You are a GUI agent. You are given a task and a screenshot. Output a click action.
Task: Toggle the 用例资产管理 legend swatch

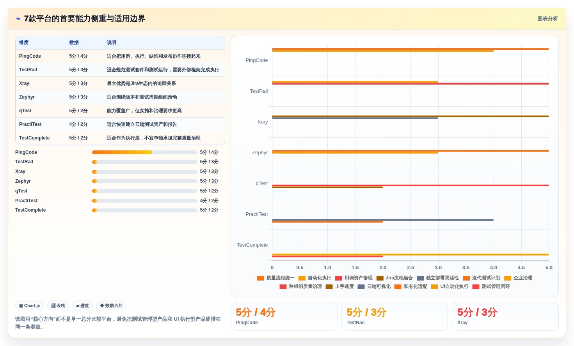tap(339, 278)
